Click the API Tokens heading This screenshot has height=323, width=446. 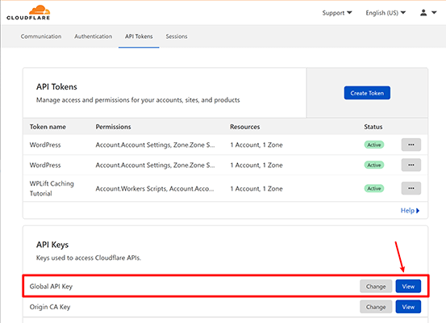pyautogui.click(x=56, y=86)
